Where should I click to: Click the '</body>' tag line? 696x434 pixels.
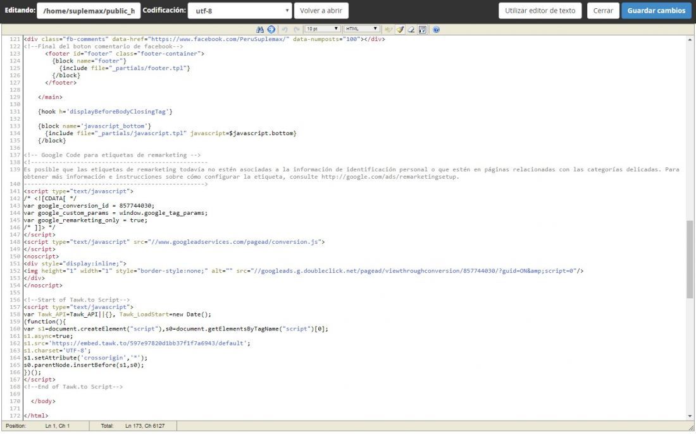[x=43, y=401]
